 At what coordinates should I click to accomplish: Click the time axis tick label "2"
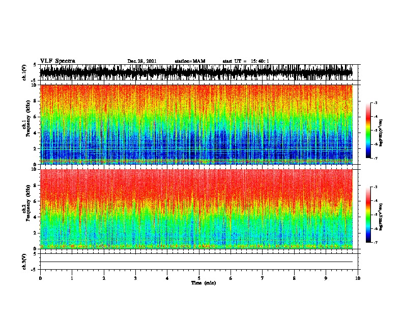tap(104, 278)
